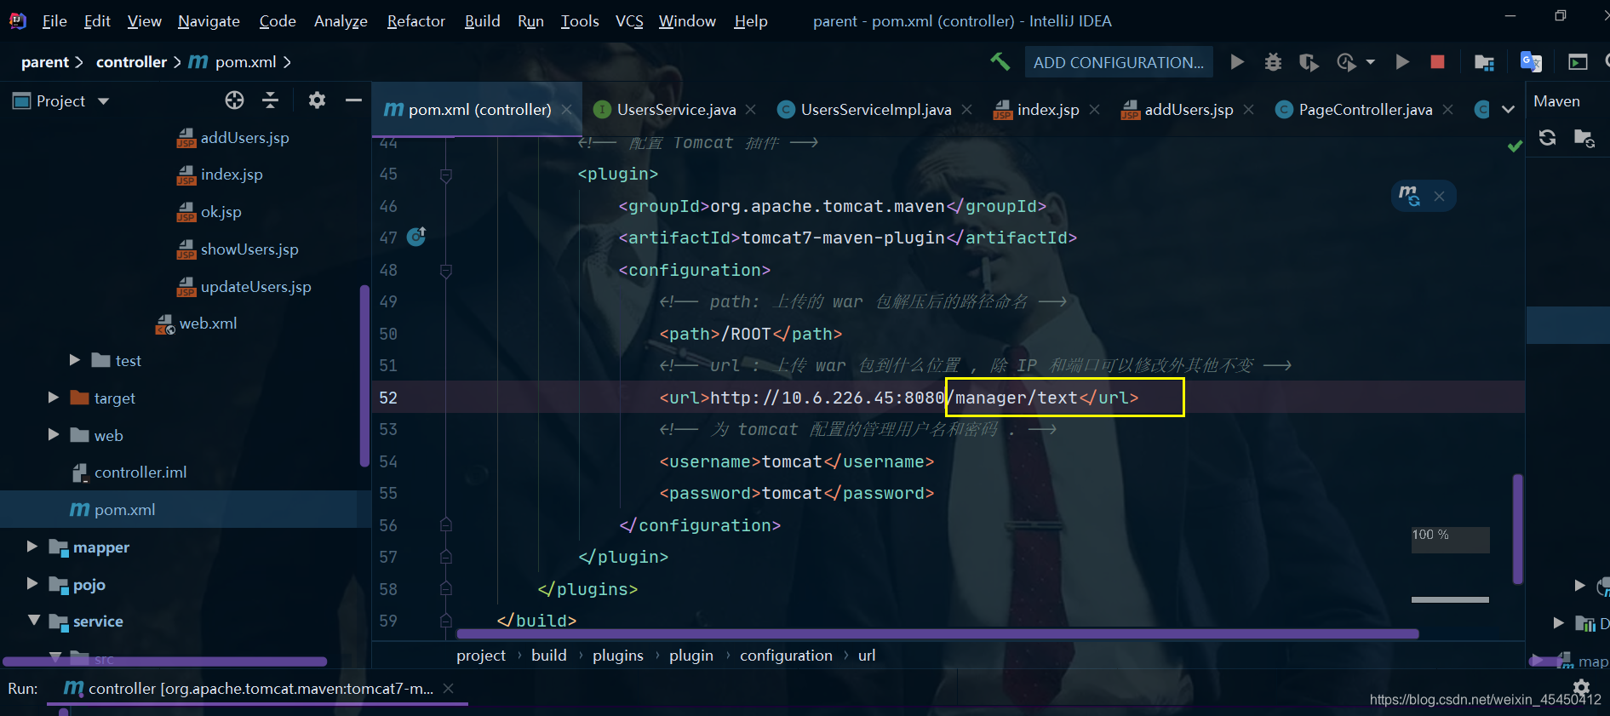Click the gutter icon on line 47
The height and width of the screenshot is (716, 1610).
coord(416,237)
